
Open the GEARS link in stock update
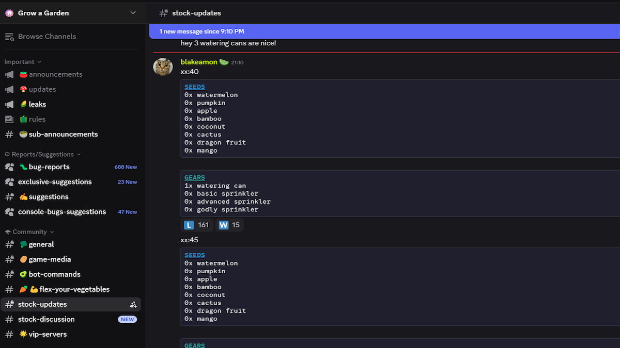(x=194, y=177)
